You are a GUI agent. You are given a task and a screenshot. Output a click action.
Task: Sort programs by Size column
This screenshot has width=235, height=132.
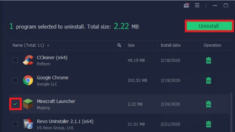(x=131, y=45)
